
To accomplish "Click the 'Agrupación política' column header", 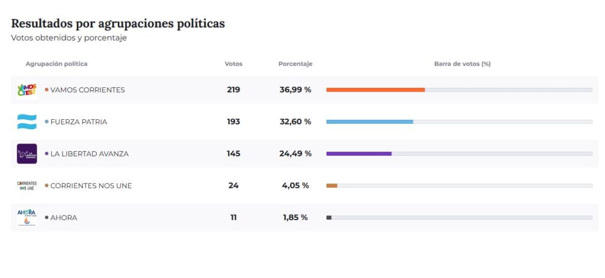I will click(57, 64).
